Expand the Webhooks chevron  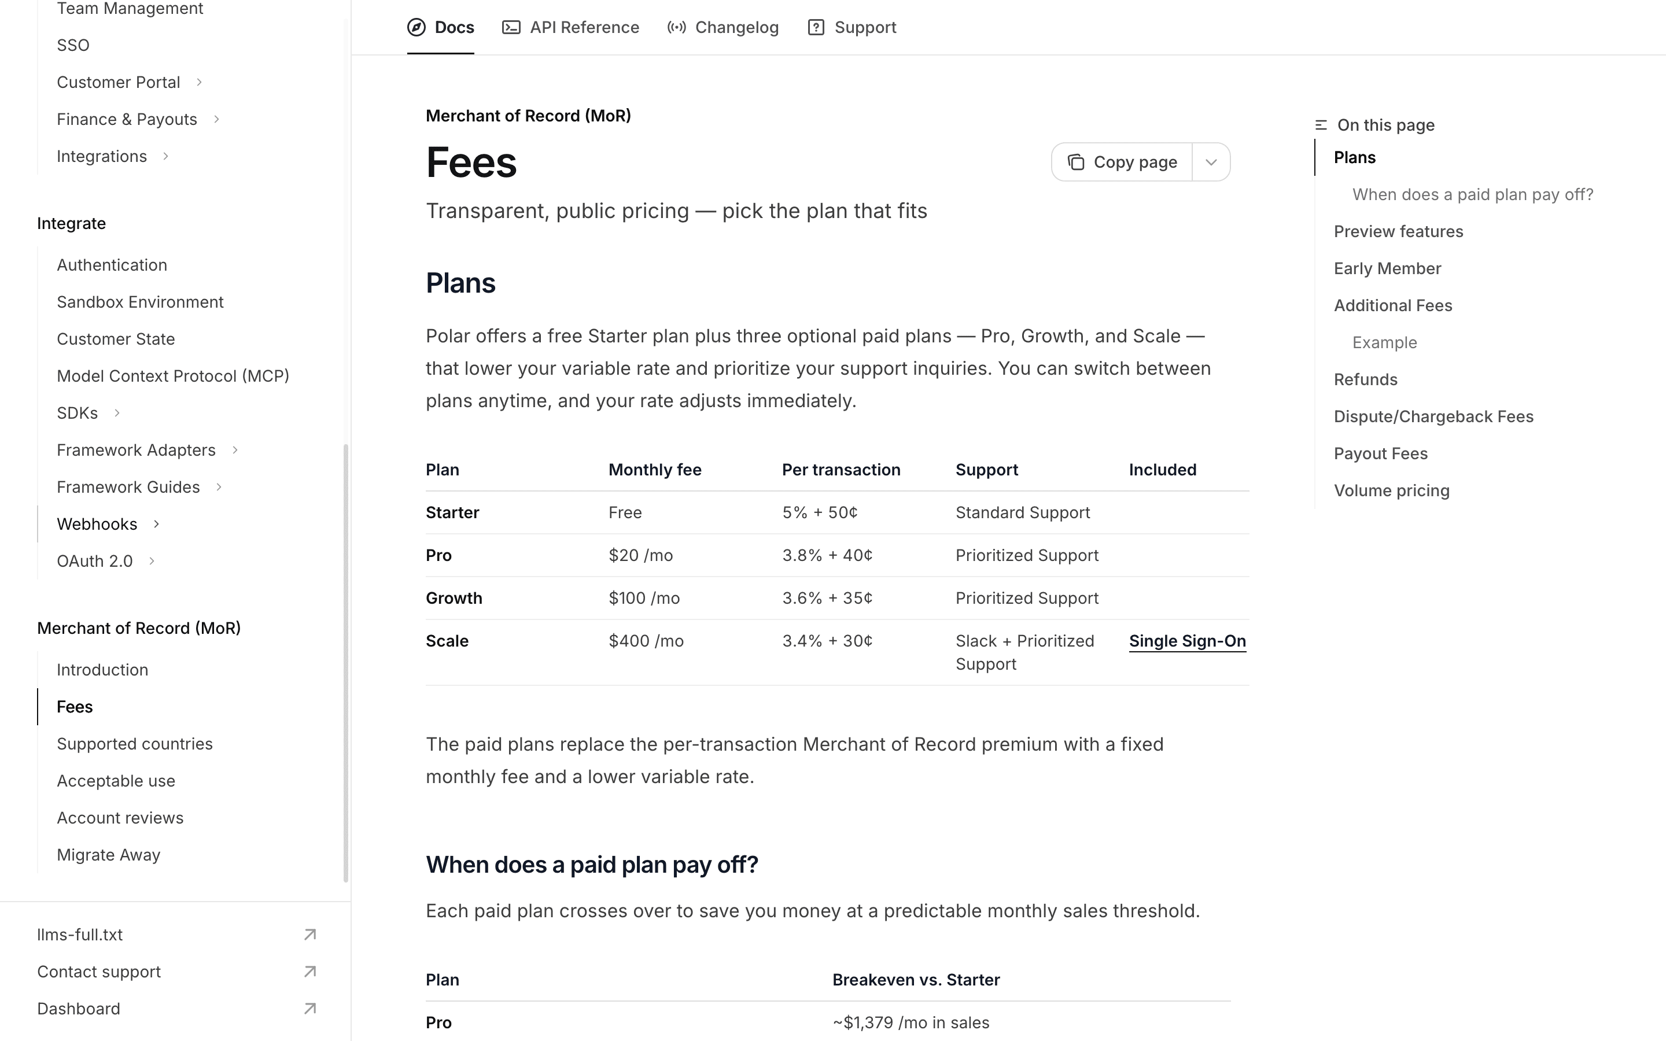156,525
